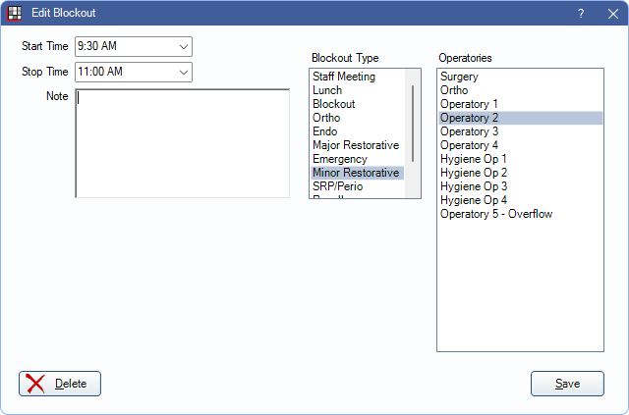This screenshot has height=415, width=629.
Task: Expand the Stop Time dropdown
Action: [x=183, y=72]
